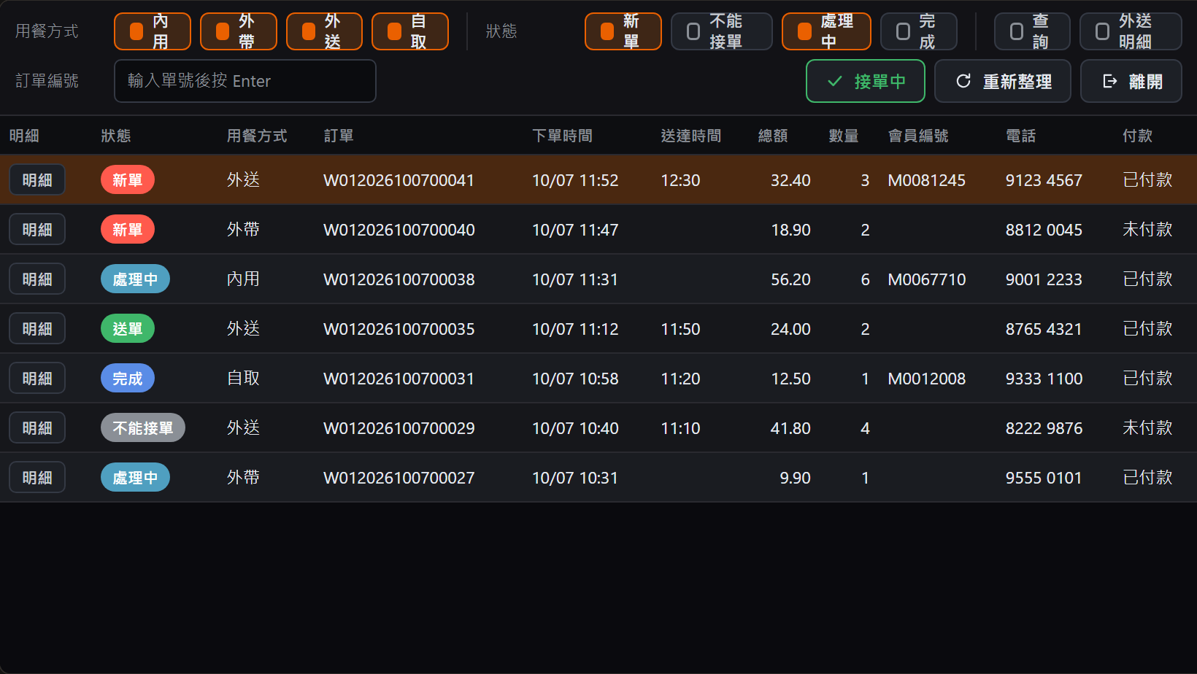Image resolution: width=1197 pixels, height=674 pixels.
Task: Click the 下單時間 column header
Action: click(x=563, y=136)
